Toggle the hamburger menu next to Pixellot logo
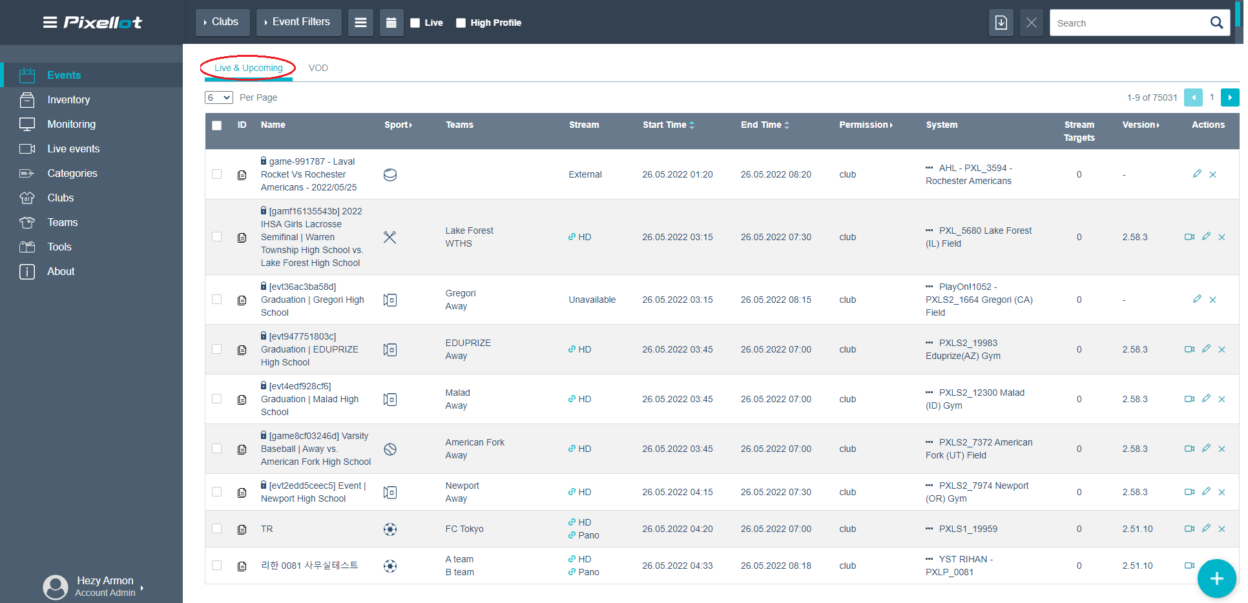This screenshot has width=1248, height=603. (x=50, y=23)
